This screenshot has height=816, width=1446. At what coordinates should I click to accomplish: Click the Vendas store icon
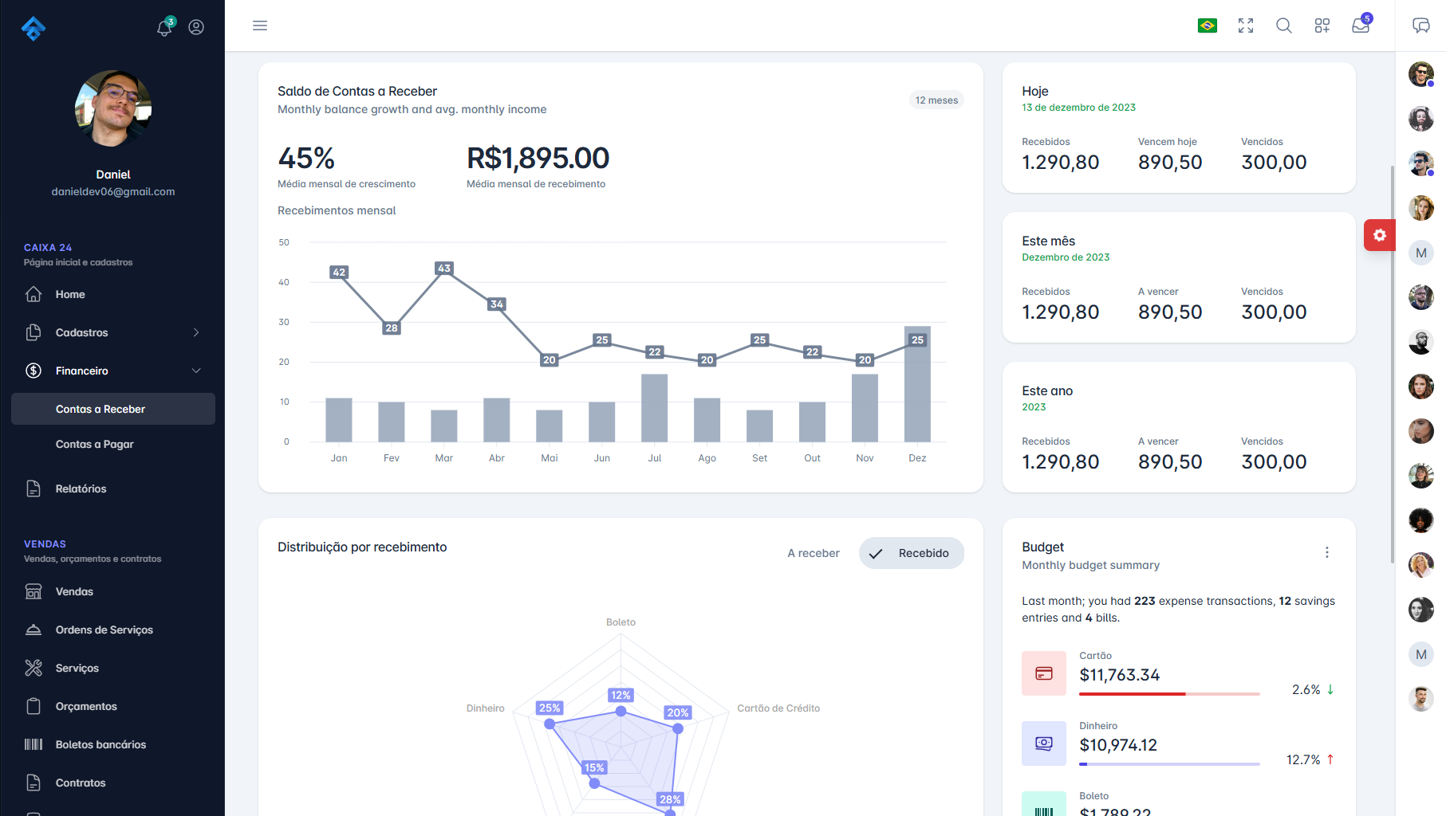(33, 591)
